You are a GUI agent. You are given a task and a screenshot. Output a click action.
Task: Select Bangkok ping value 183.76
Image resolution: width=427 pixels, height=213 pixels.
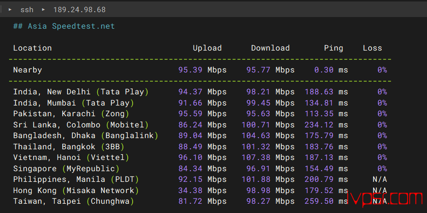(319, 147)
